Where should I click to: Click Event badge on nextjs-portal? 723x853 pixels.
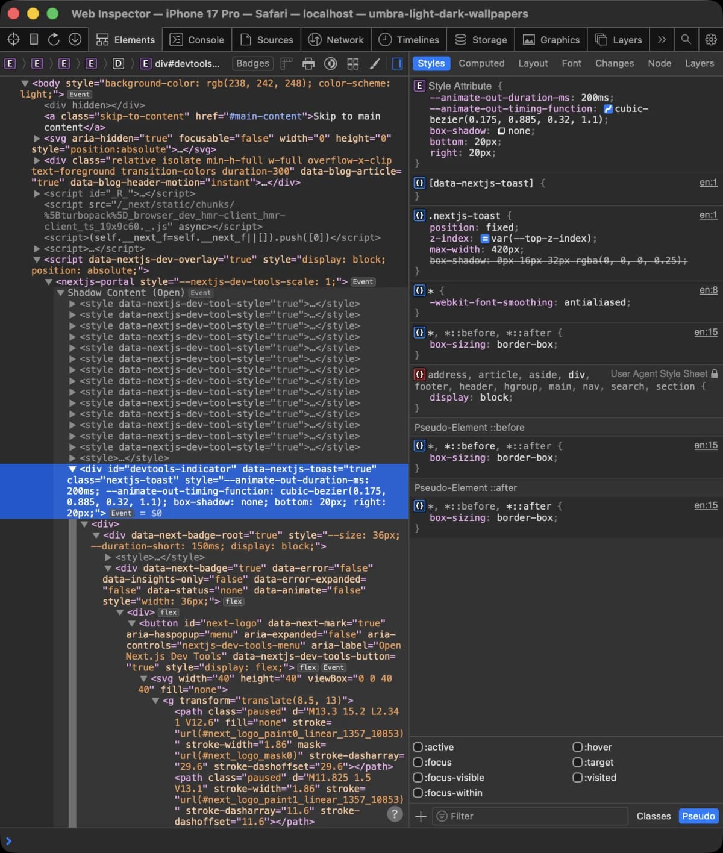(x=363, y=282)
